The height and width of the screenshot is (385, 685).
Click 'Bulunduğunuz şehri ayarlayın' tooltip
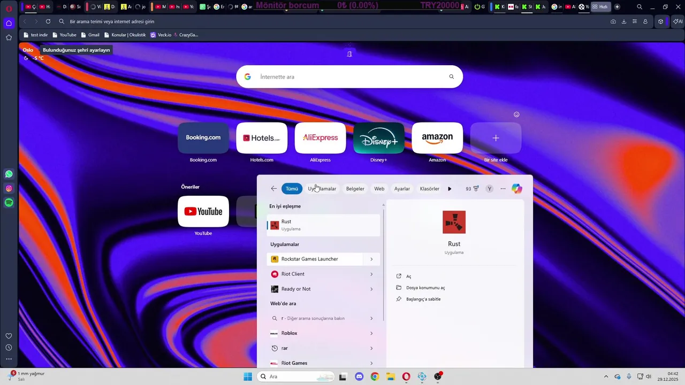(x=76, y=50)
